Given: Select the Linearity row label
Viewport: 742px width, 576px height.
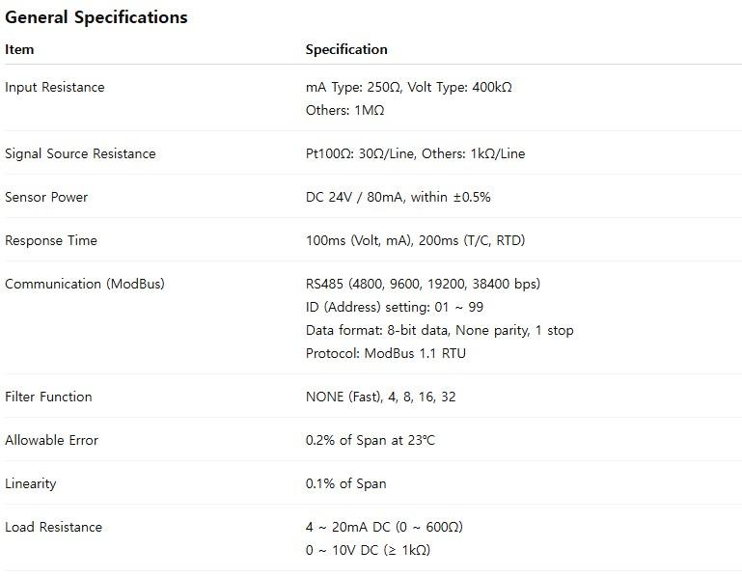Looking at the screenshot, I should [30, 483].
